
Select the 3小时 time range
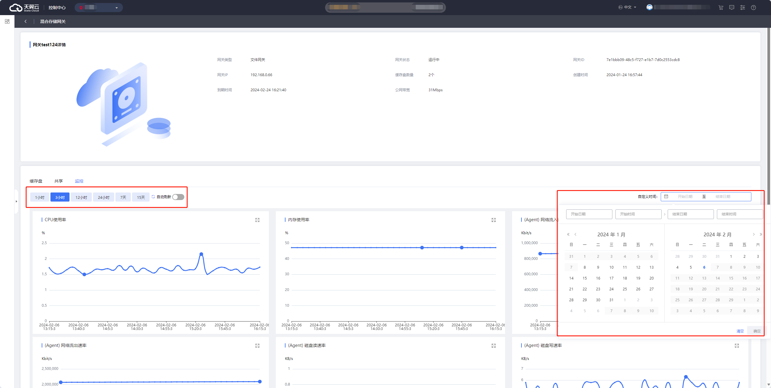pos(60,197)
